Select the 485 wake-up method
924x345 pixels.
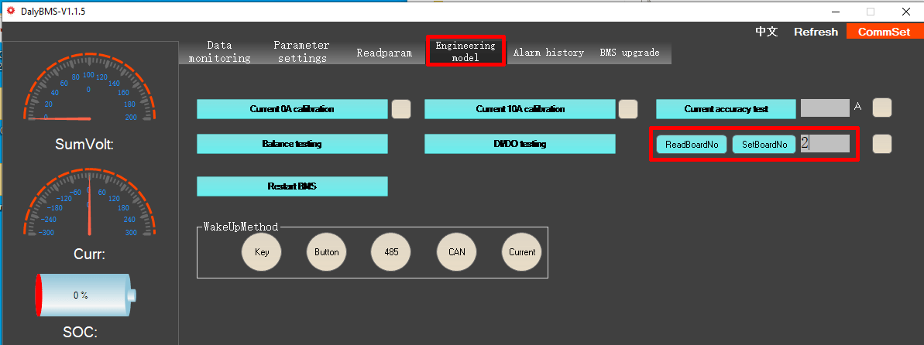[392, 252]
